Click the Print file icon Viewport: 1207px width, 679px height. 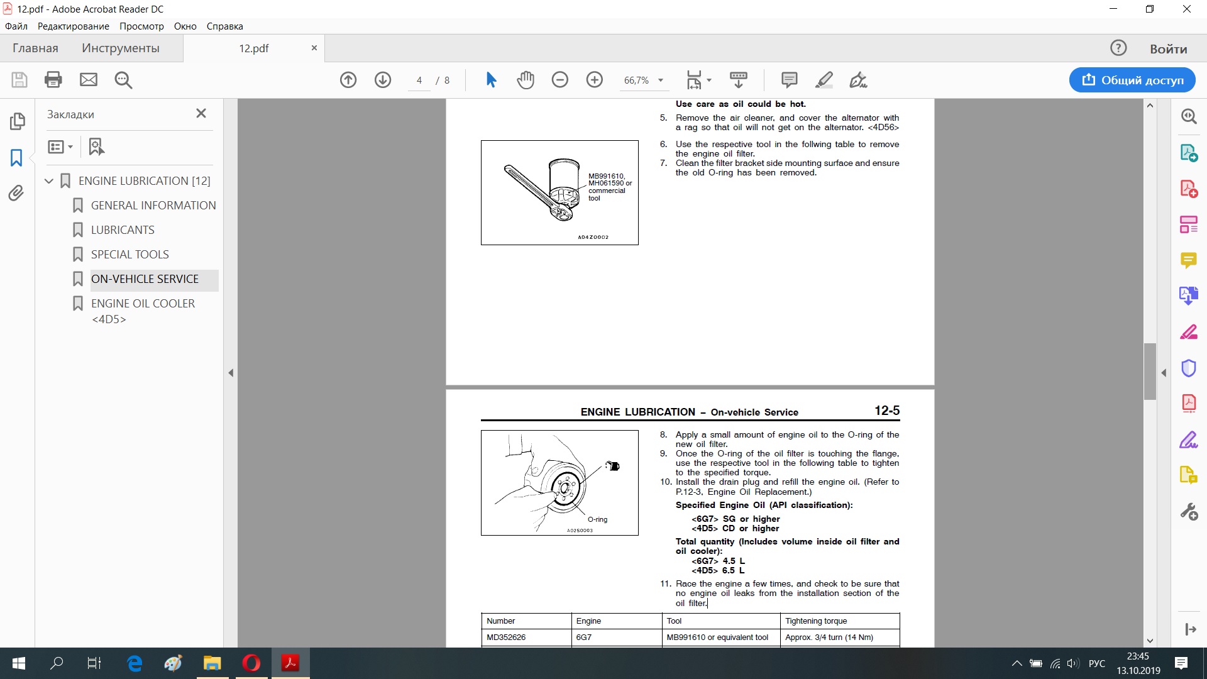pos(53,80)
